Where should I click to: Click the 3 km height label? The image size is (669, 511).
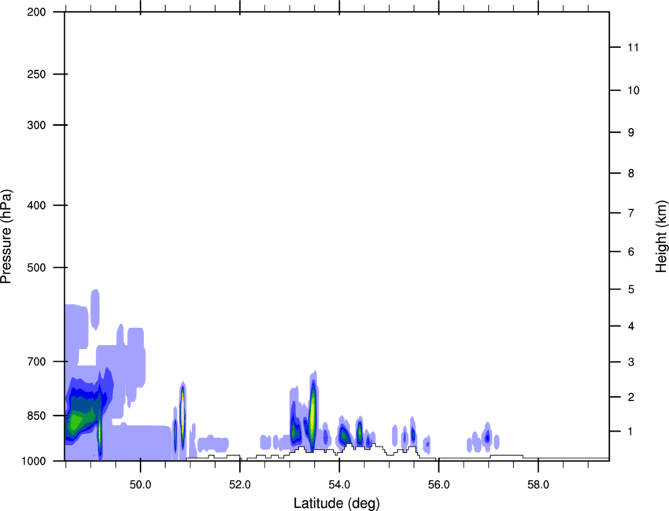(631, 362)
